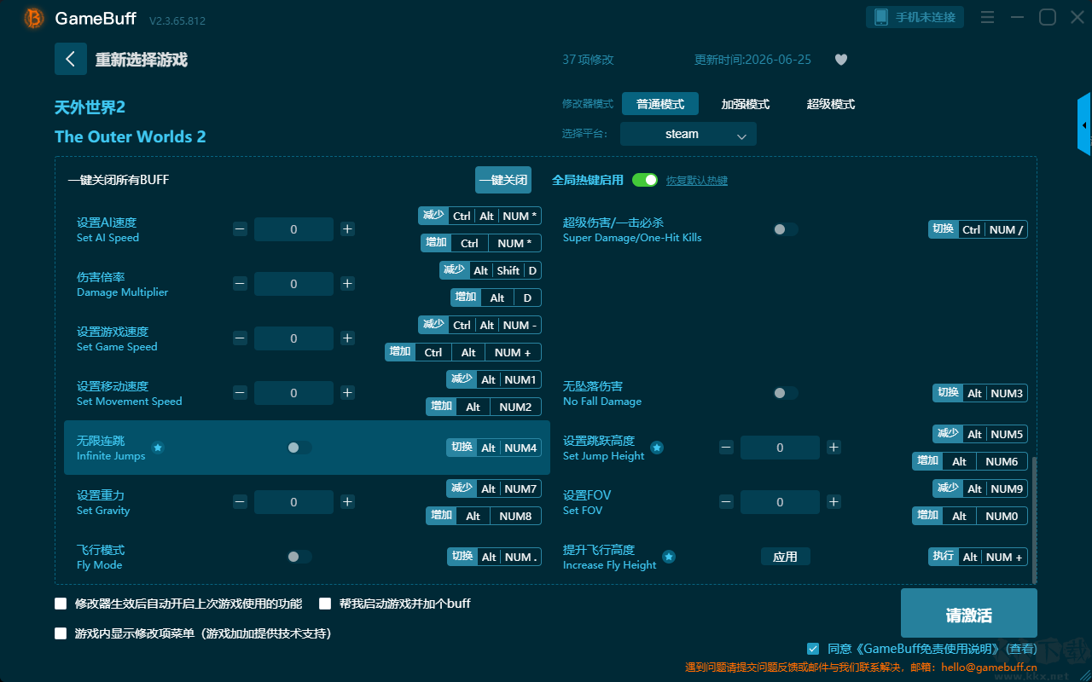Click No Fall Damage 切换 Alt NUM3 hotkey

click(980, 393)
